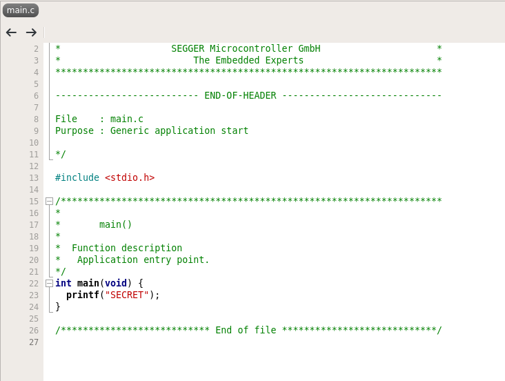Screen dimensions: 505x381
Task: Switch to the main.c editor tab
Action: 21,10
